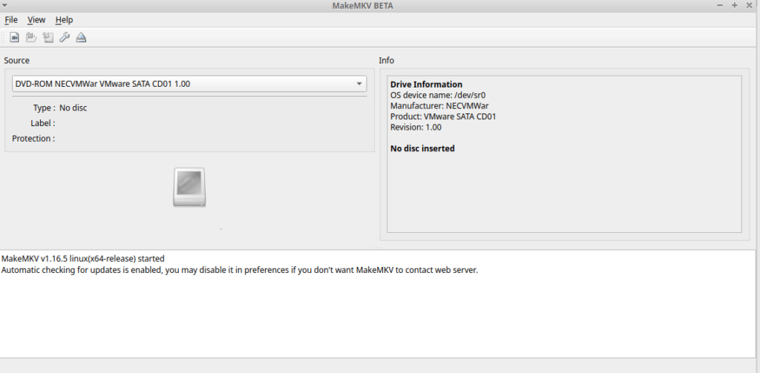Eject the disc with the eject icon
760x373 pixels.
(82, 37)
